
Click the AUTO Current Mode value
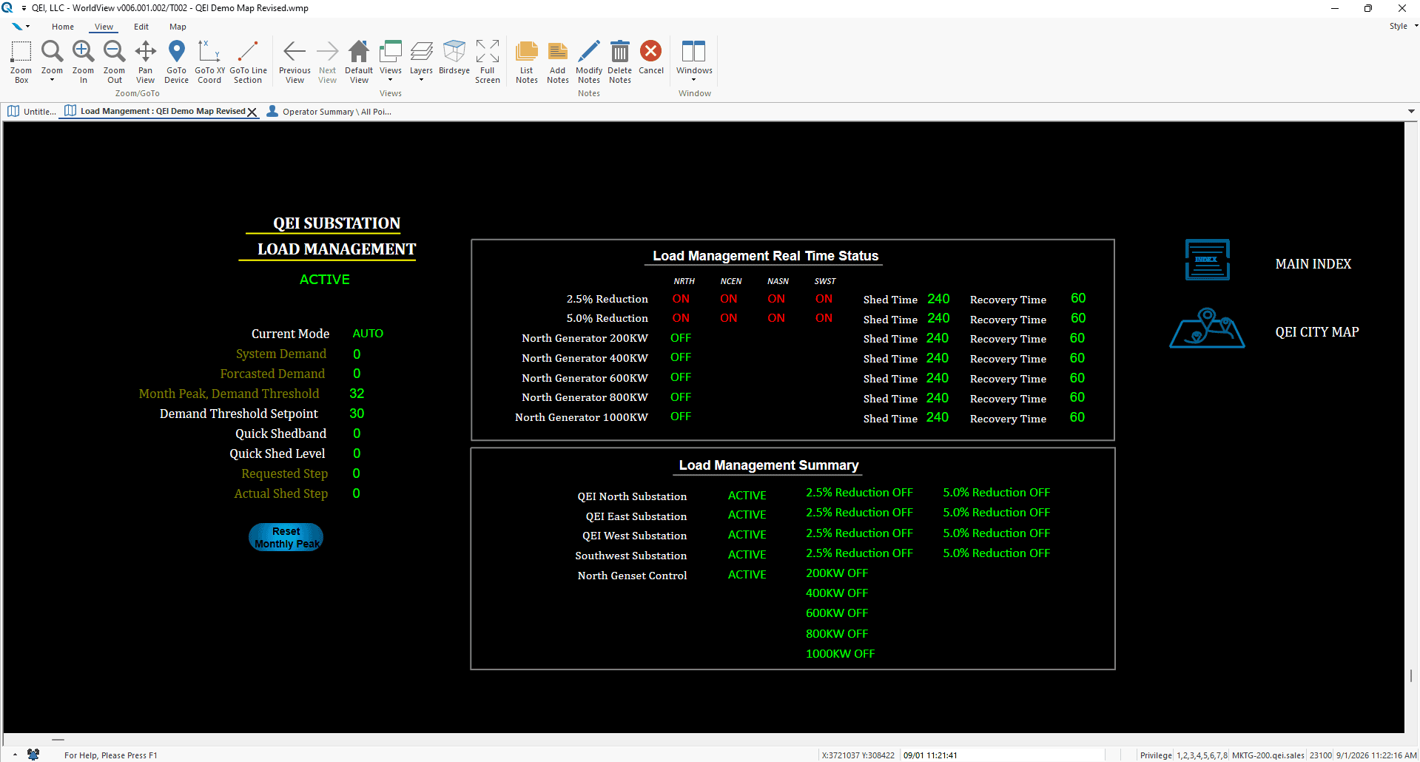[368, 334]
